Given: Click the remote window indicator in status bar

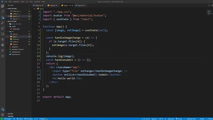Looking at the screenshot, I should tap(2, 119).
